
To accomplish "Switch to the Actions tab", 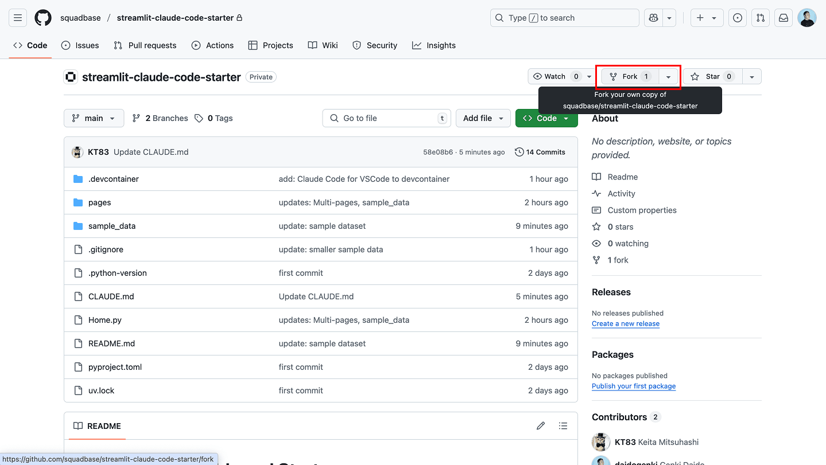I will pyautogui.click(x=213, y=45).
